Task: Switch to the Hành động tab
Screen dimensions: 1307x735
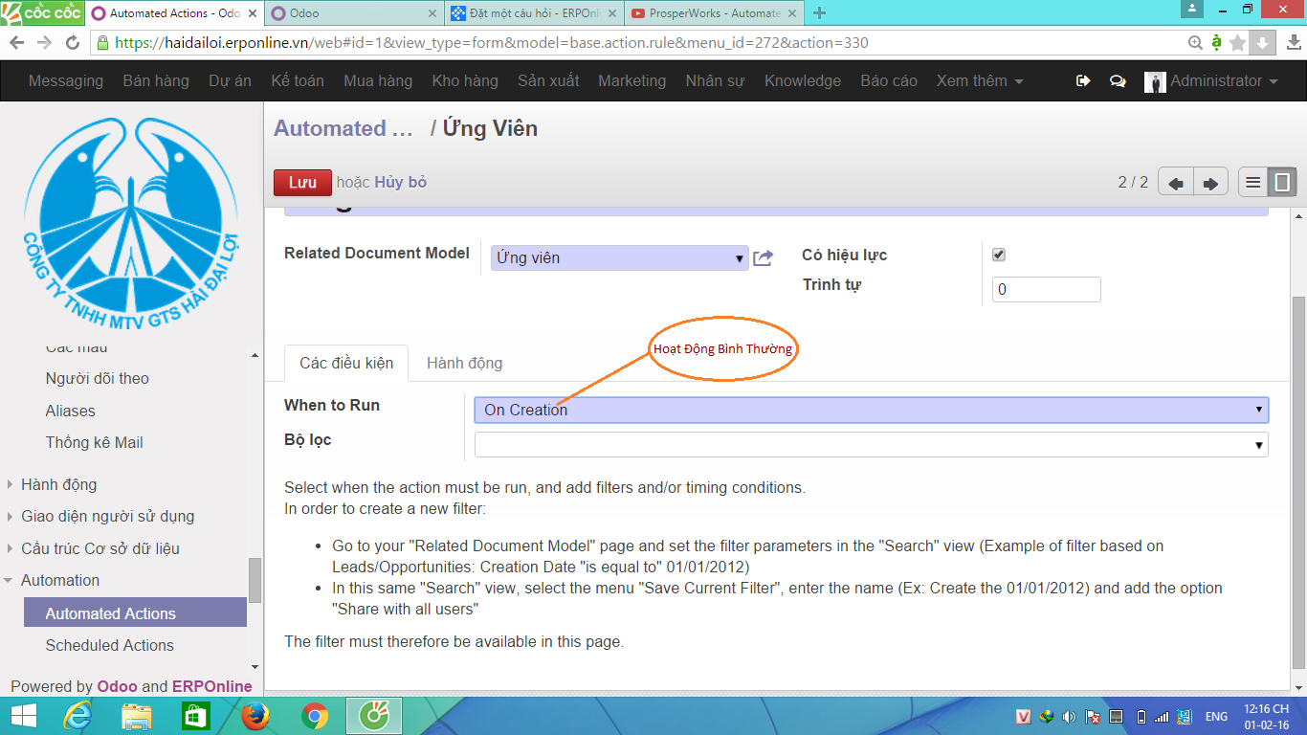Action: [x=464, y=363]
